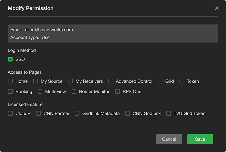Click the Modify Permission title
The width and height of the screenshot is (226, 152).
31,8
